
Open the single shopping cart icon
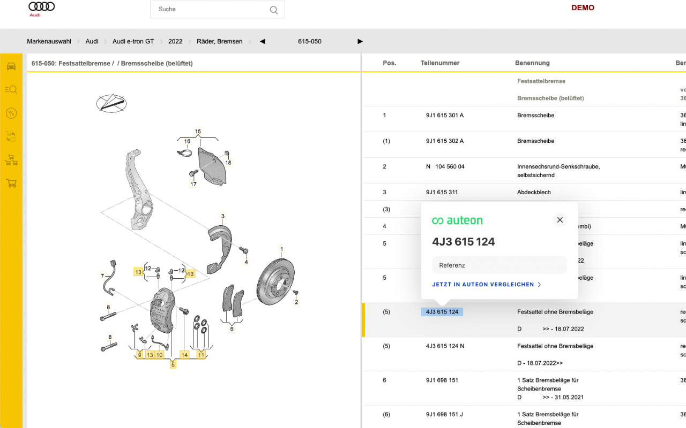(x=11, y=184)
